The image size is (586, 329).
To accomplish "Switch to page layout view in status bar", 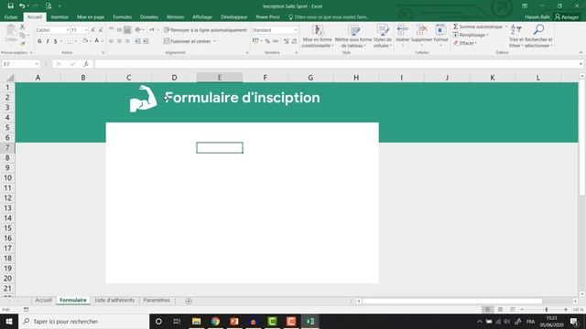I will 500,309.
